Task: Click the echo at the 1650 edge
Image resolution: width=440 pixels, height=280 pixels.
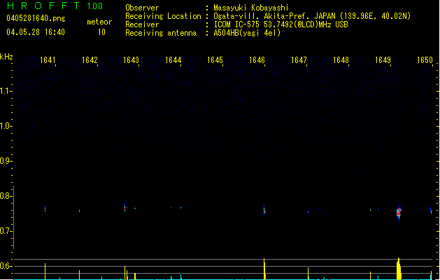Action: click(431, 211)
